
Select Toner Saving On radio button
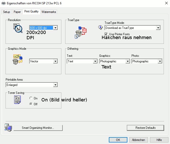pos(31,98)
